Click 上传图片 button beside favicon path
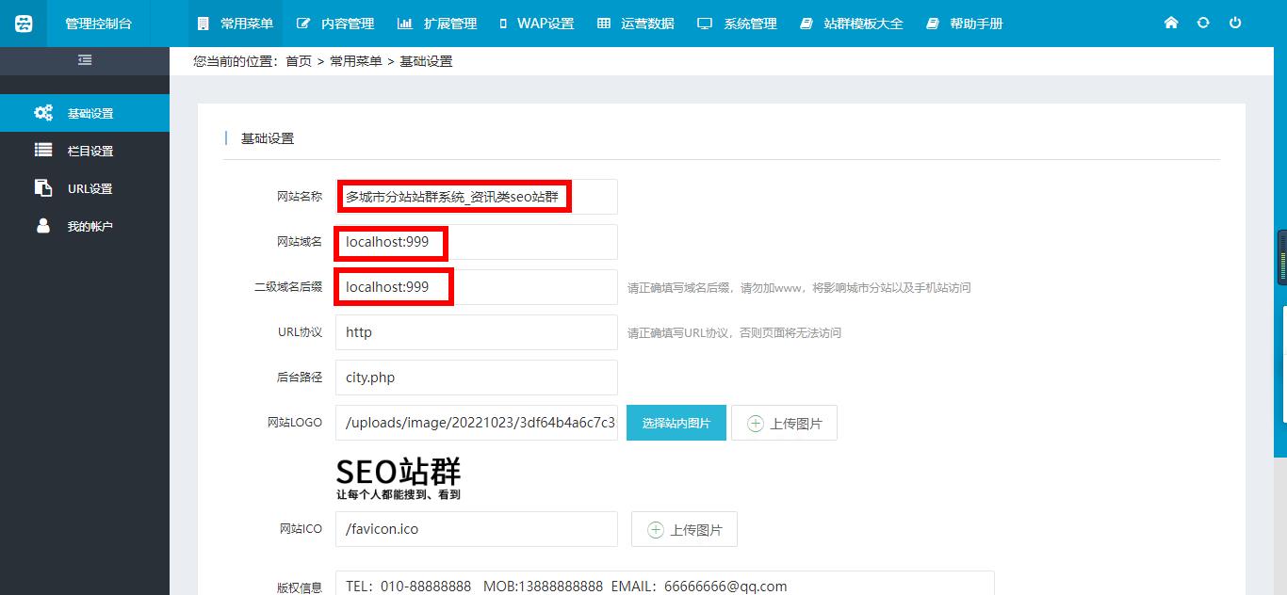Image resolution: width=1287 pixels, height=595 pixels. tap(684, 529)
